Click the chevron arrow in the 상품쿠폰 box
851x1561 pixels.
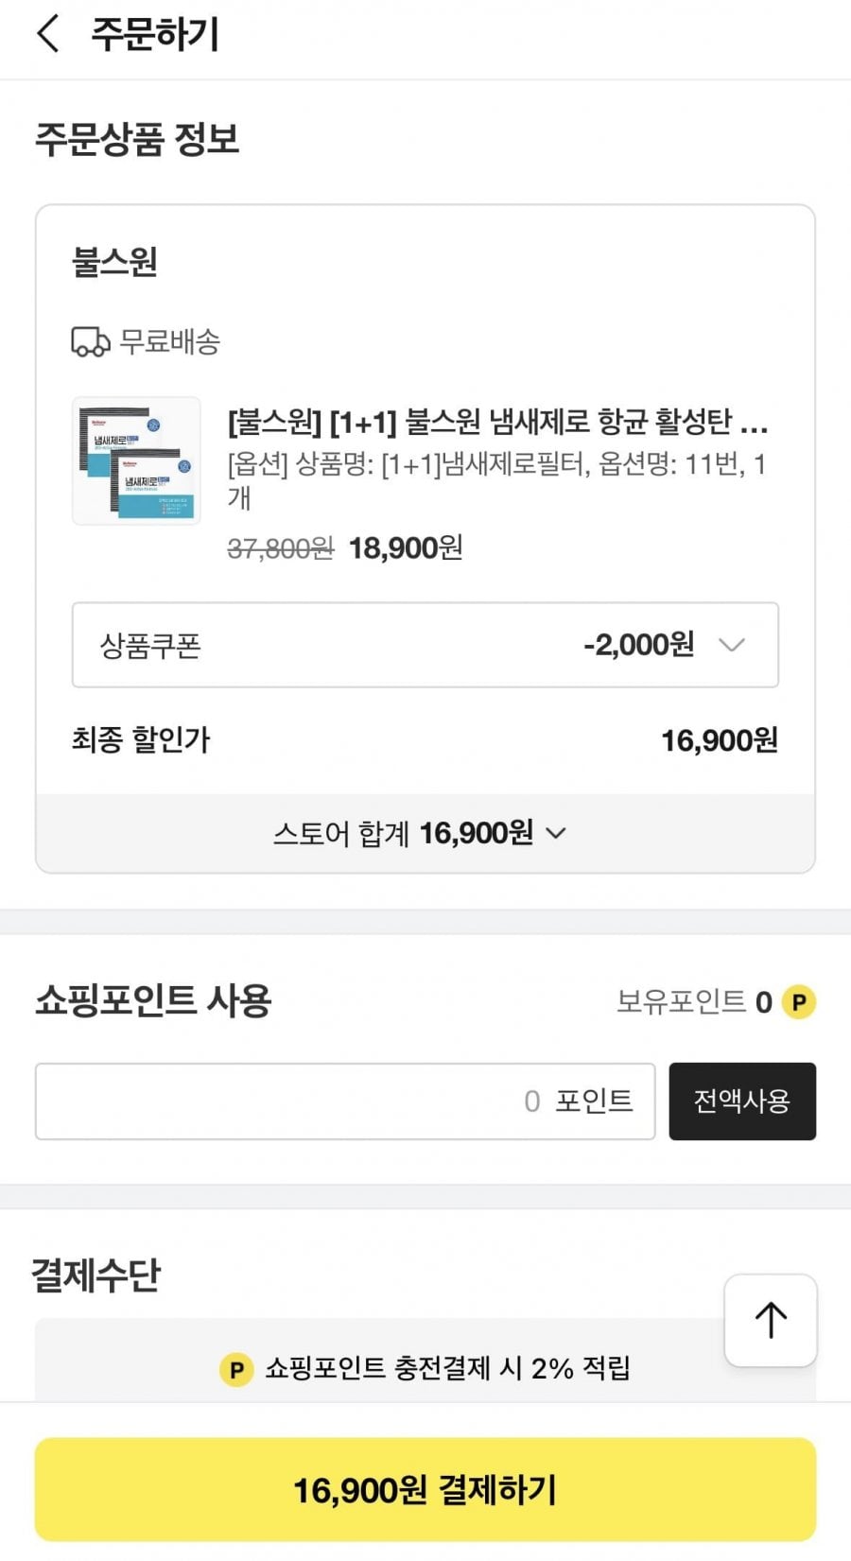click(732, 645)
